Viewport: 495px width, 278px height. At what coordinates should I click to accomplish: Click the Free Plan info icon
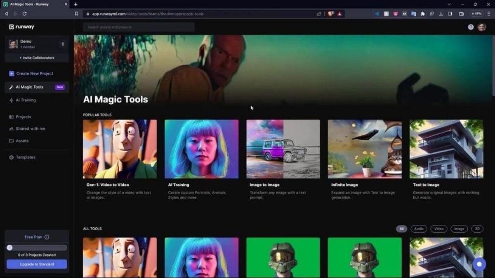pos(47,237)
